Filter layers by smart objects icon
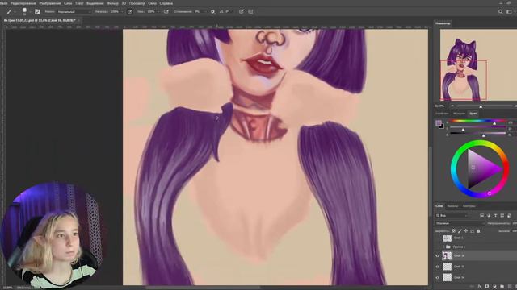The height and width of the screenshot is (290, 517). coord(509,215)
